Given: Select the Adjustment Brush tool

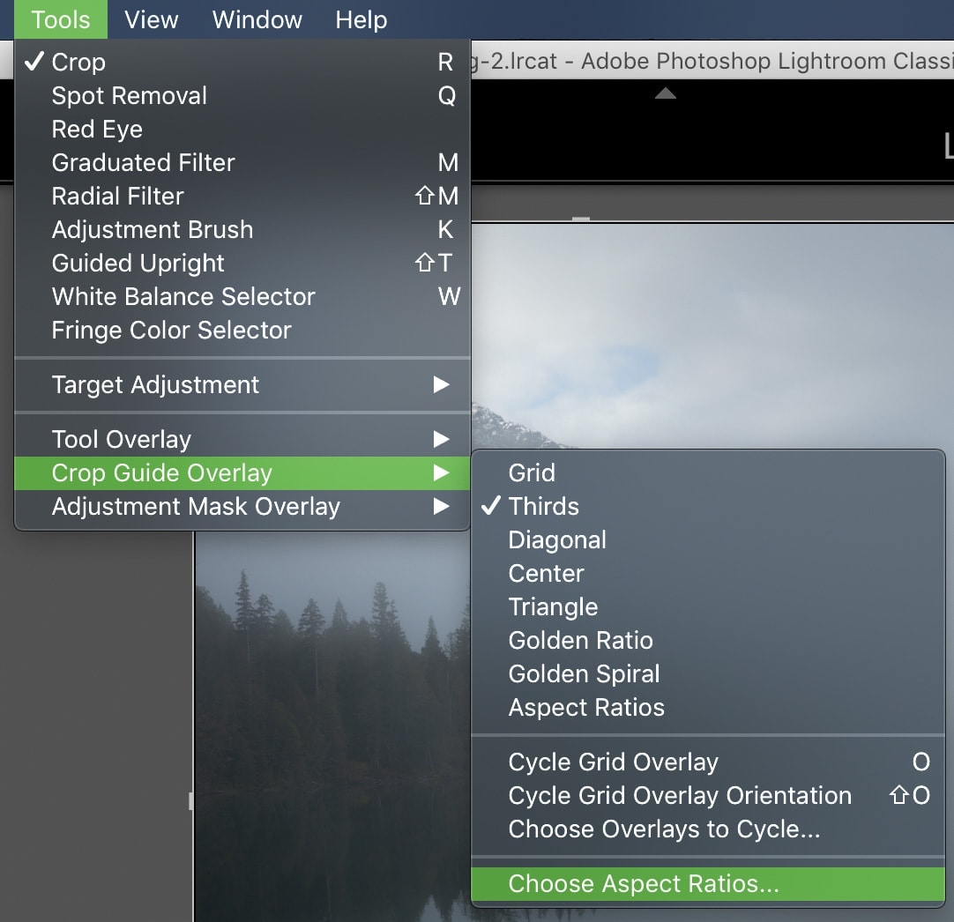Looking at the screenshot, I should pyautogui.click(x=242, y=229).
